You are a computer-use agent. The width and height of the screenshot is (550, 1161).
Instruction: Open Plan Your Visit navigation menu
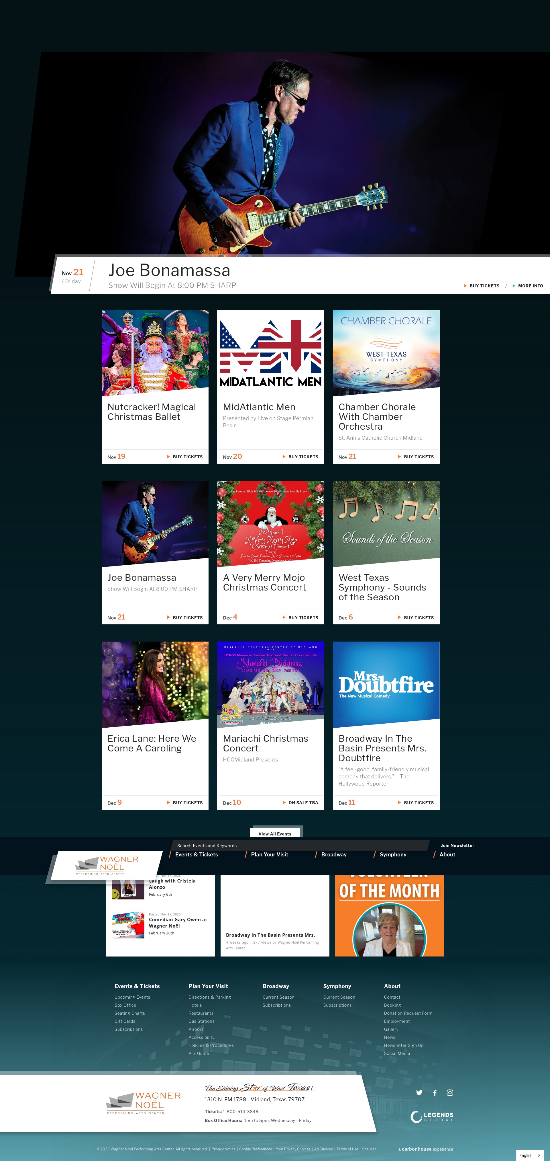(270, 854)
